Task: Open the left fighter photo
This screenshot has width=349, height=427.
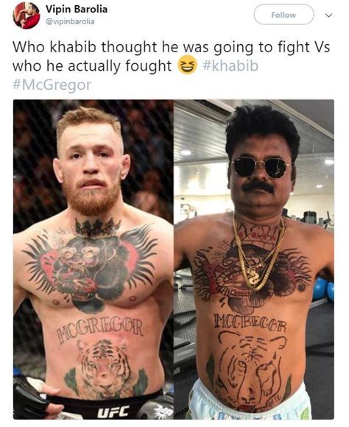Action: point(94,259)
